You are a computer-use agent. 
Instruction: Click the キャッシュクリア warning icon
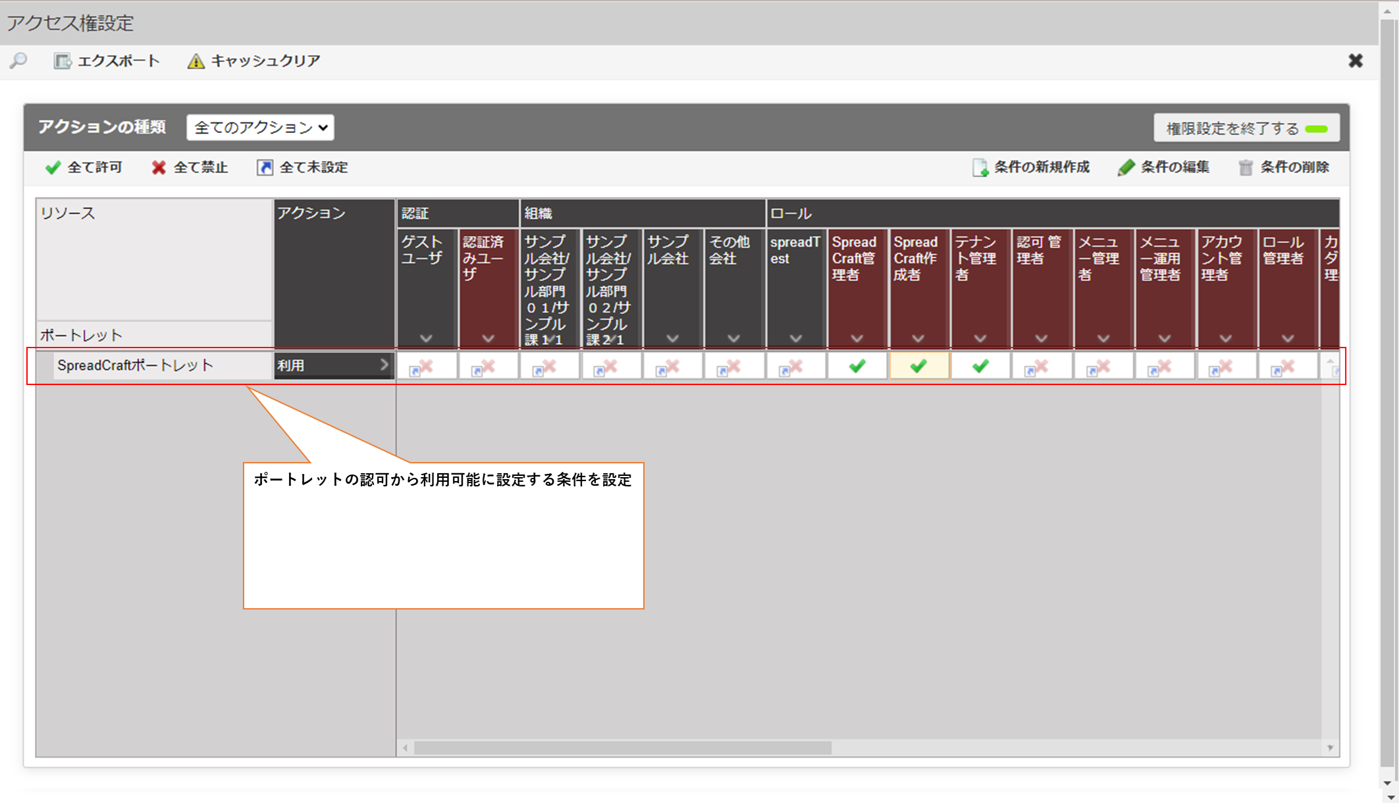[196, 61]
